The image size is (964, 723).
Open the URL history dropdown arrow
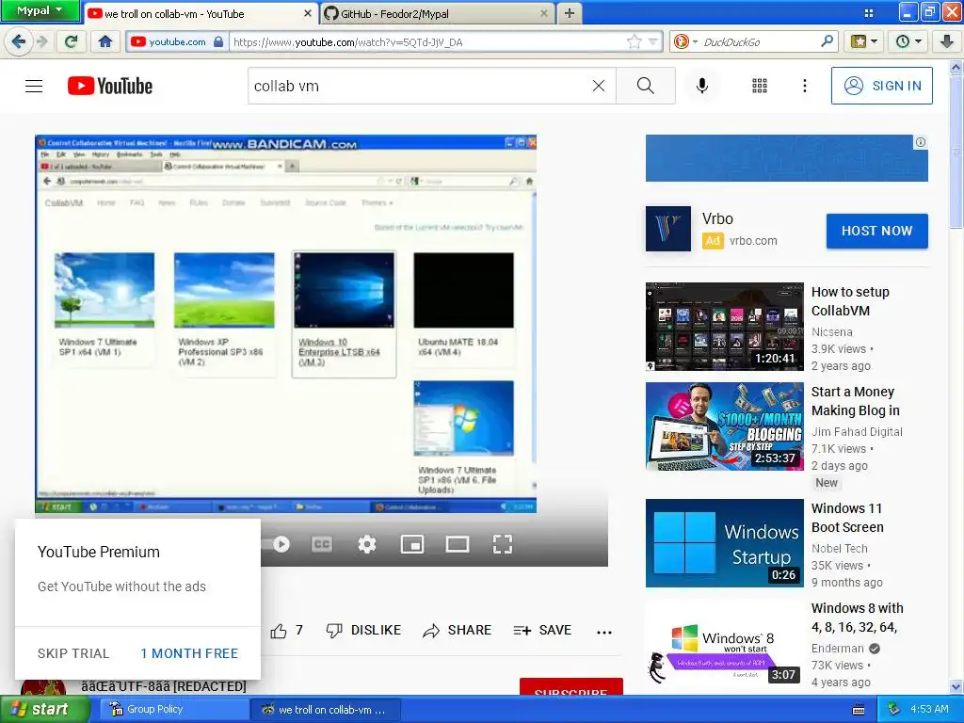coord(653,41)
